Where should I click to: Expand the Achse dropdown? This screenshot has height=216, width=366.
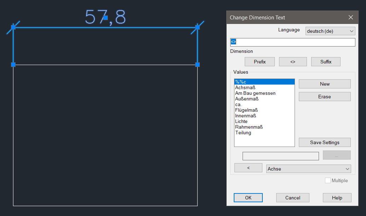click(308, 169)
